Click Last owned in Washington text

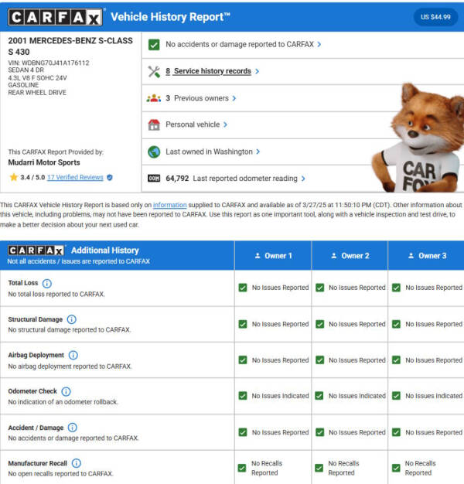[x=209, y=152]
